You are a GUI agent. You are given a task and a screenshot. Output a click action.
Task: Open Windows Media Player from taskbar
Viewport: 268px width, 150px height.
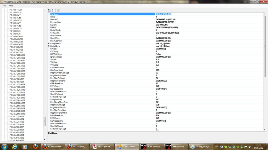pyautogui.click(x=25, y=147)
